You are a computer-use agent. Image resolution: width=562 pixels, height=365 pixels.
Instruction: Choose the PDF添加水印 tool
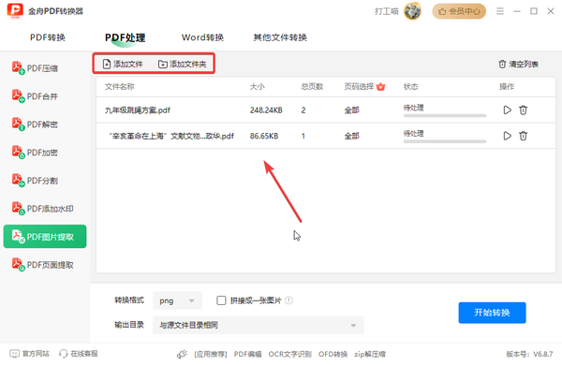point(43,209)
